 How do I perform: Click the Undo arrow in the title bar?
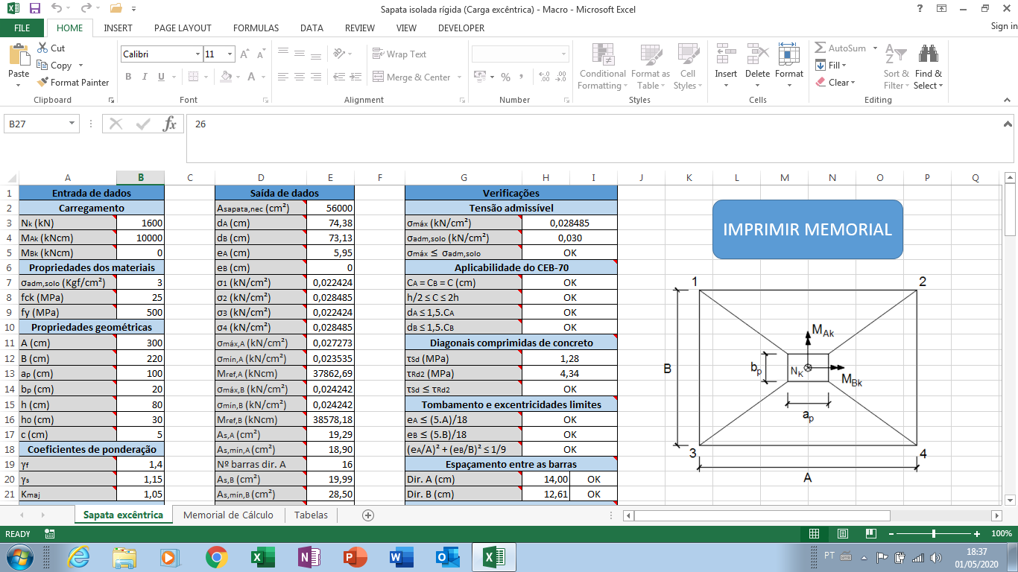(57, 9)
